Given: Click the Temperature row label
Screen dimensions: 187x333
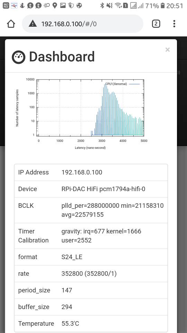Looking at the screenshot, I should pyautogui.click(x=36, y=323).
